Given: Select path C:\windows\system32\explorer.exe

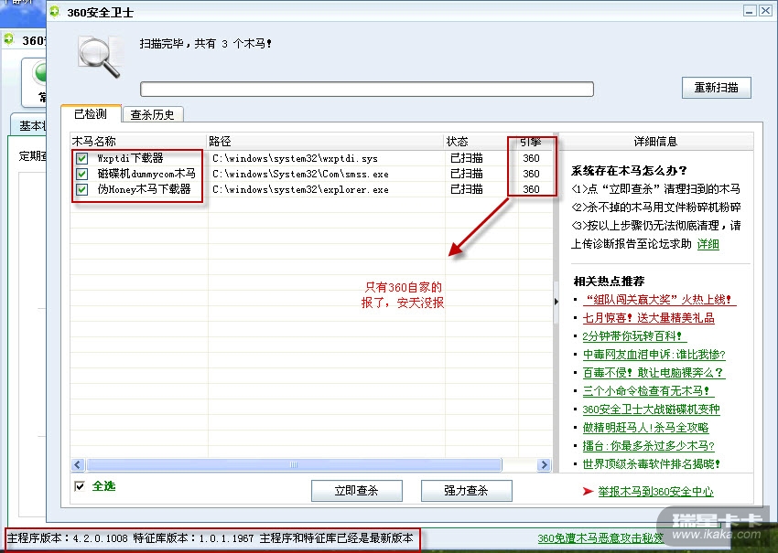Looking at the screenshot, I should (301, 189).
